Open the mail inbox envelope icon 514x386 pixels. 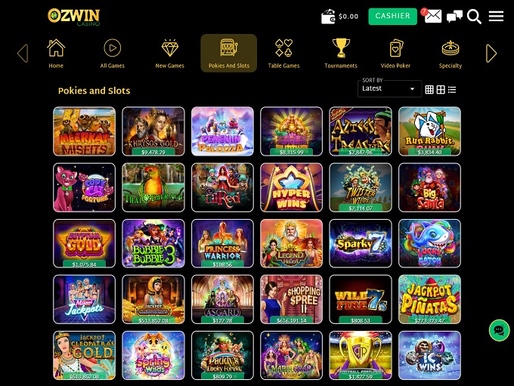coord(433,16)
